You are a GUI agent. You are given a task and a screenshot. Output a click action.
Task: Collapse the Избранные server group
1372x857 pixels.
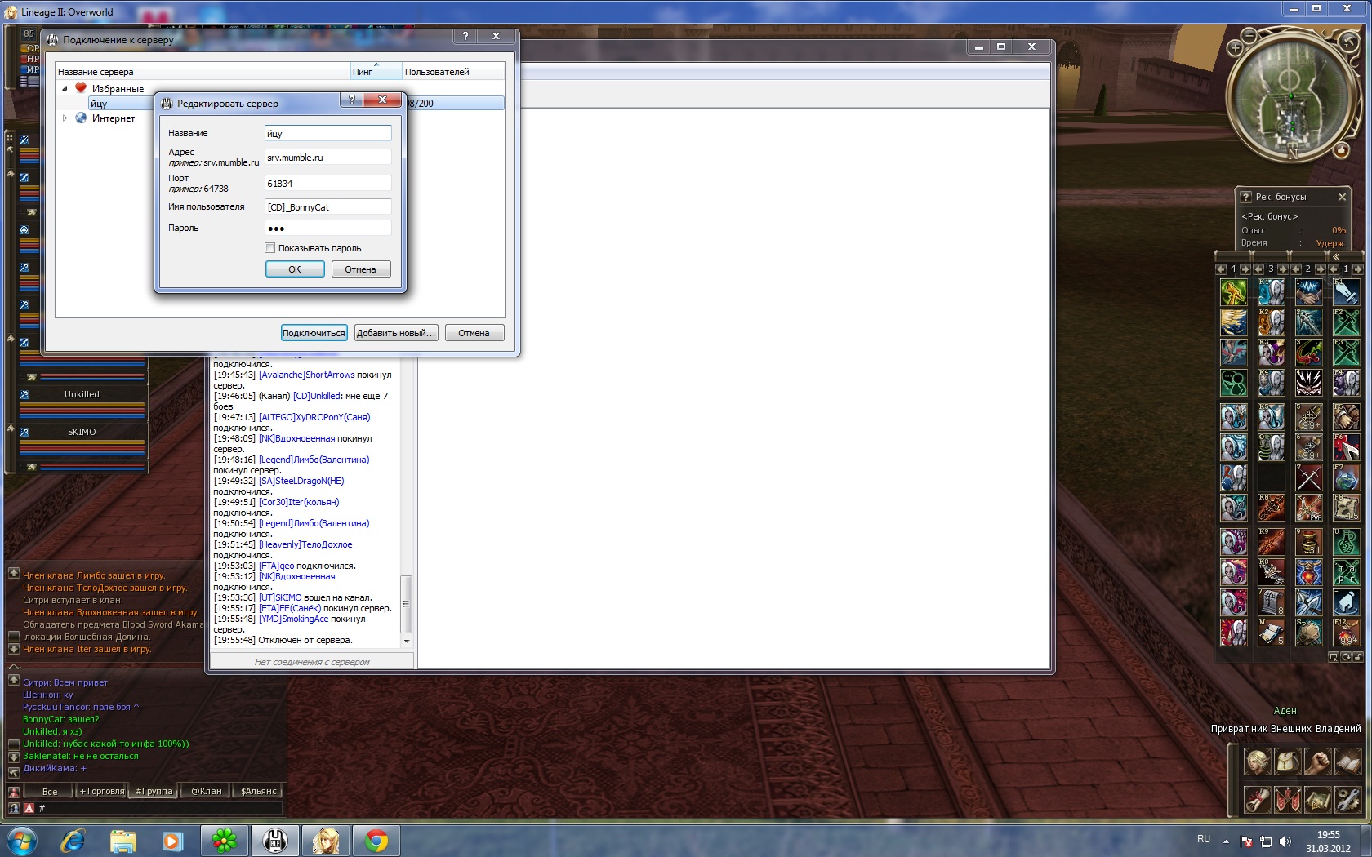pos(65,88)
